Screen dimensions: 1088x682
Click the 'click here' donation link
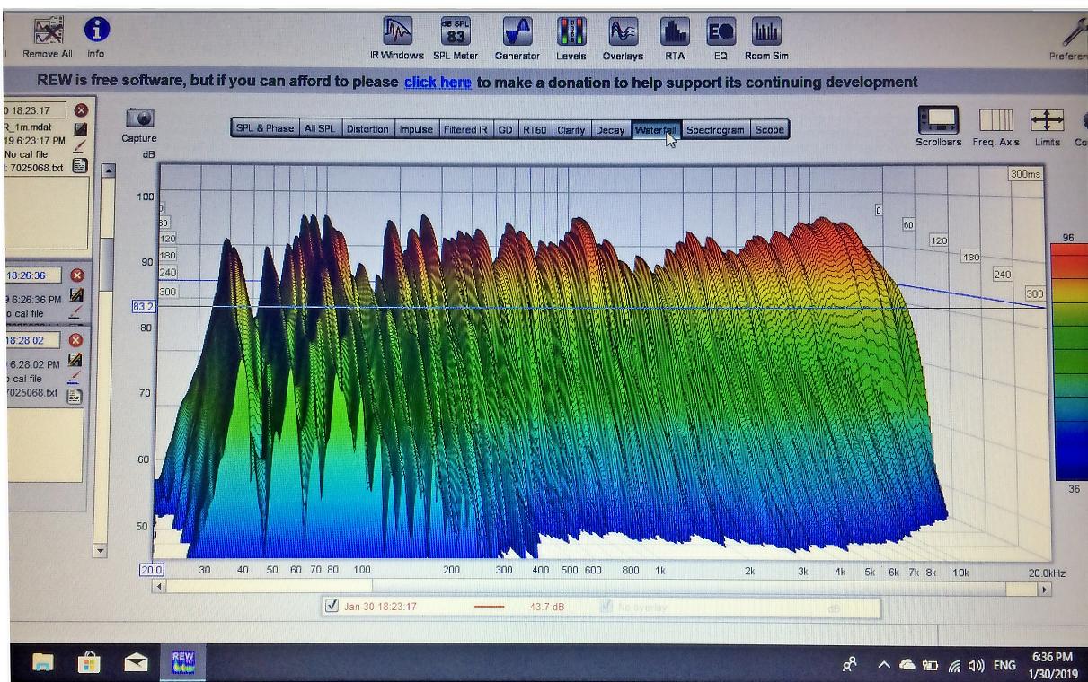(438, 83)
